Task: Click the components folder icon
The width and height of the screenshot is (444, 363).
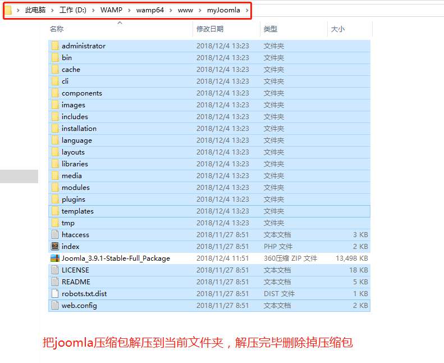Action: [55, 93]
